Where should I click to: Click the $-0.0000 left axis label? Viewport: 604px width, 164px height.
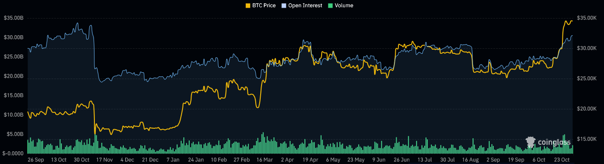[13, 154]
